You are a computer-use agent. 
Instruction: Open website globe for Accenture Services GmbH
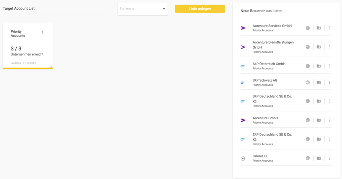click(308, 28)
